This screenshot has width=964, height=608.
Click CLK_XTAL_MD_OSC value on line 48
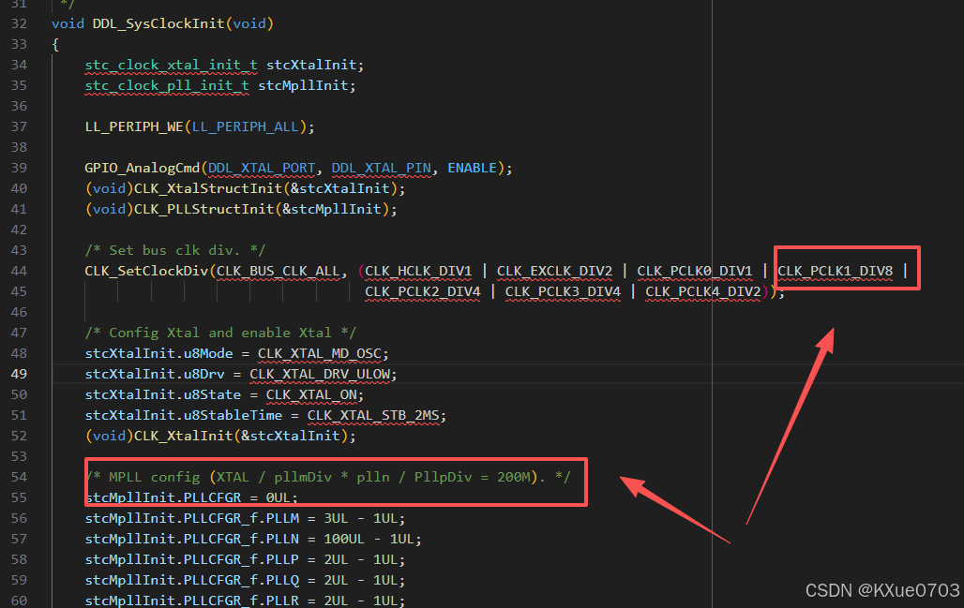[x=319, y=354]
